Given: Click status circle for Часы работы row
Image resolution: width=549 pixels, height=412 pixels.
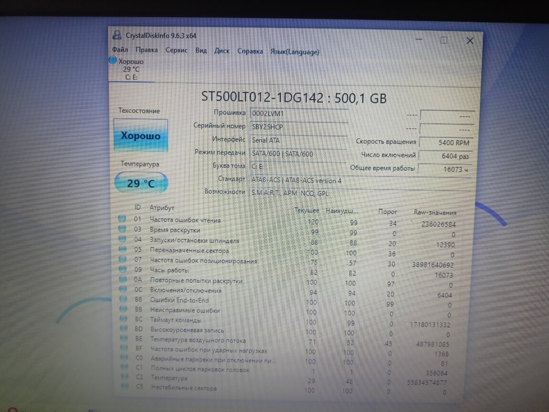Looking at the screenshot, I should pos(123,269).
